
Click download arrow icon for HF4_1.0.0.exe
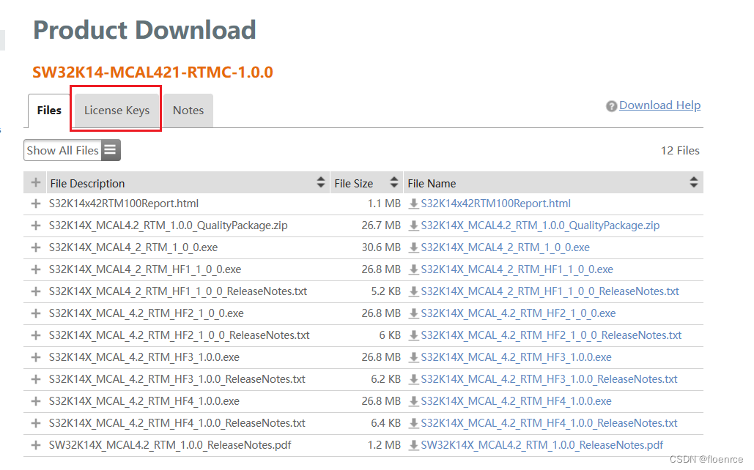pos(413,402)
